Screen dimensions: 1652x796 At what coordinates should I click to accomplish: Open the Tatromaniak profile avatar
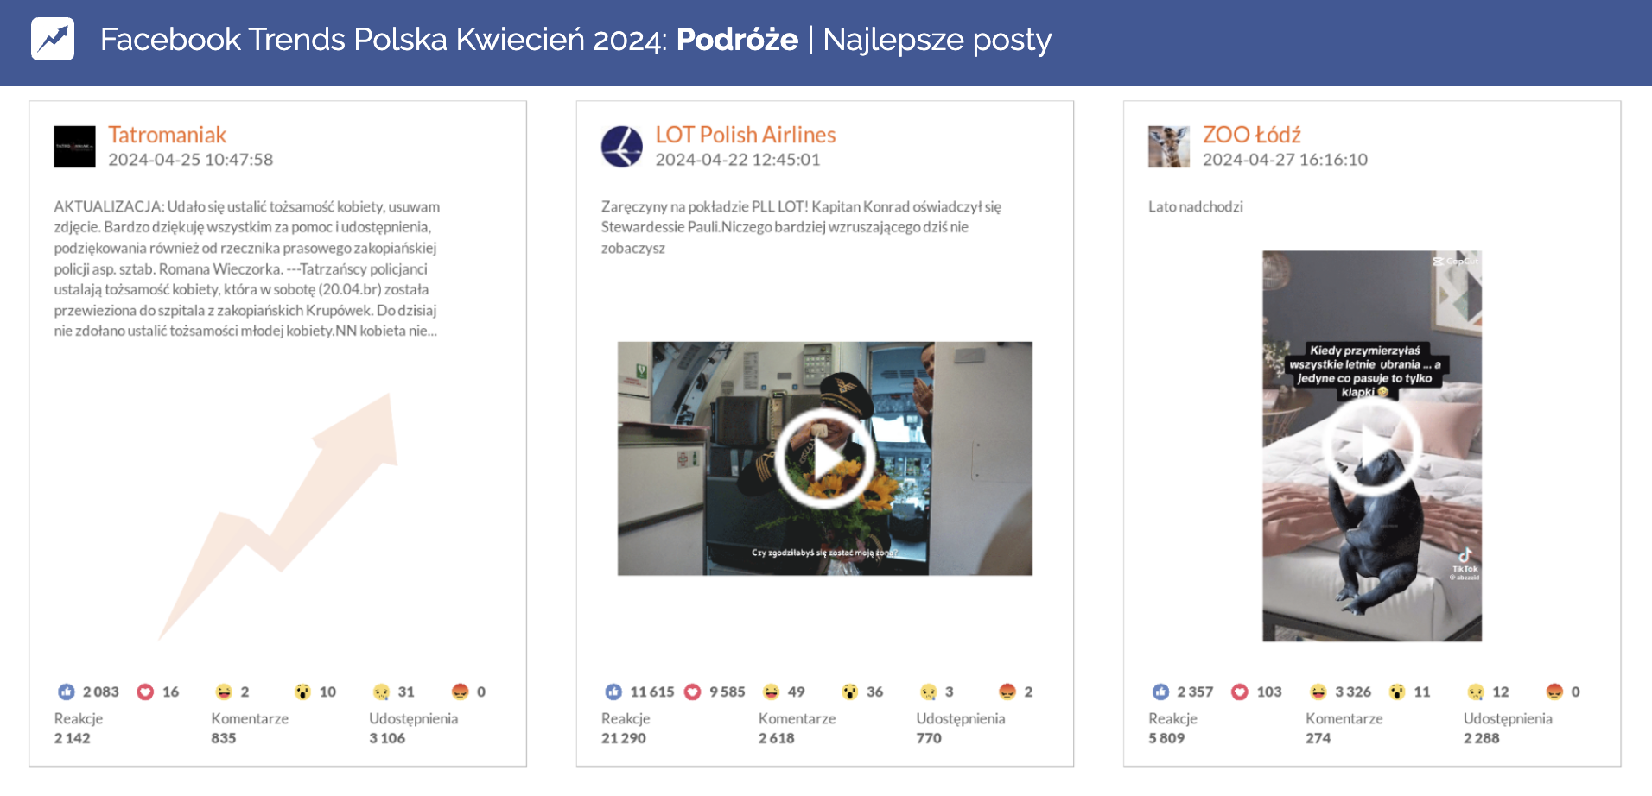[x=74, y=147]
